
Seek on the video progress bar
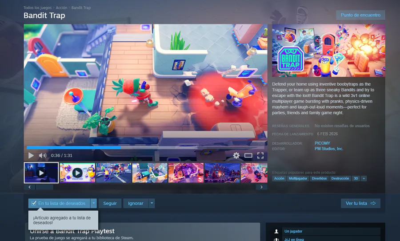[x=145, y=147]
